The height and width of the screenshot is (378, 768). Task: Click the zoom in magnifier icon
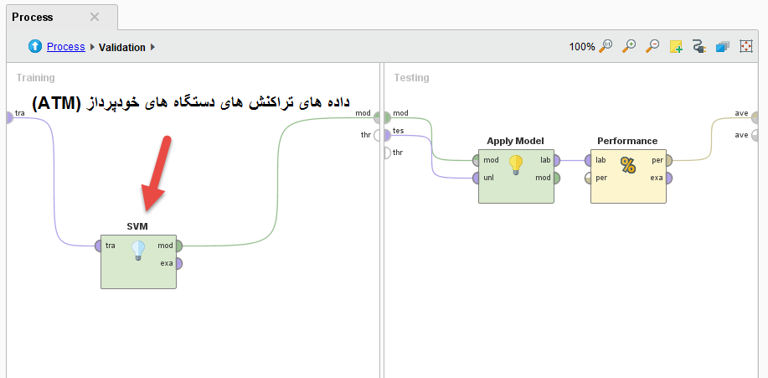click(x=629, y=47)
